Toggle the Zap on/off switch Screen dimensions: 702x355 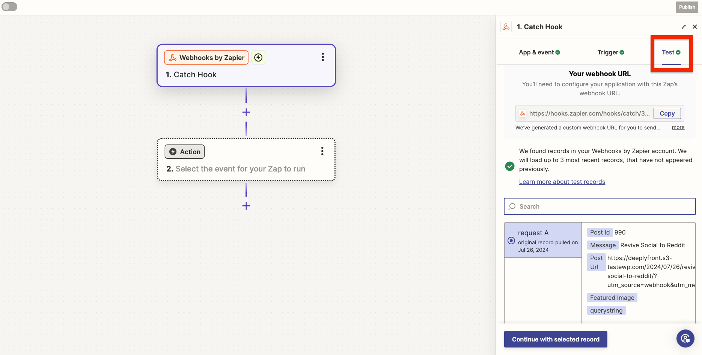9,7
